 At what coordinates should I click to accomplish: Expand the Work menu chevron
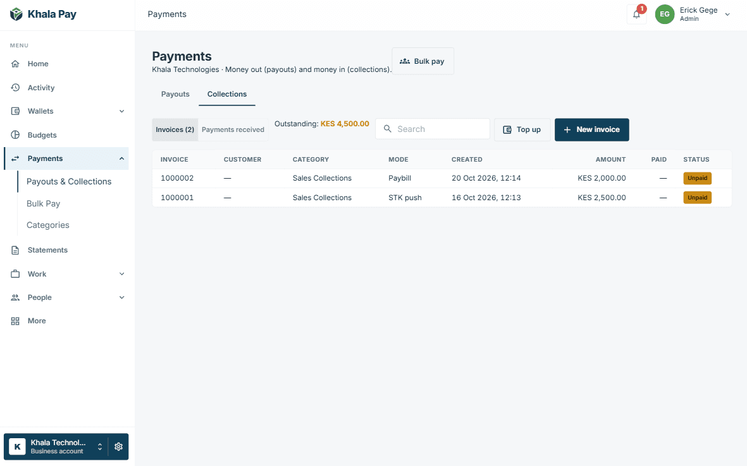pos(122,274)
